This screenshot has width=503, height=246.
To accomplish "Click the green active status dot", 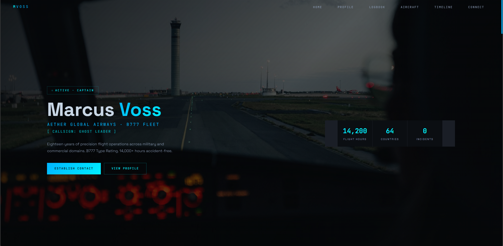I will pyautogui.click(x=52, y=90).
